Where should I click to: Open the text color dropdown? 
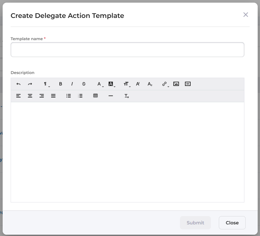pyautogui.click(x=100, y=84)
